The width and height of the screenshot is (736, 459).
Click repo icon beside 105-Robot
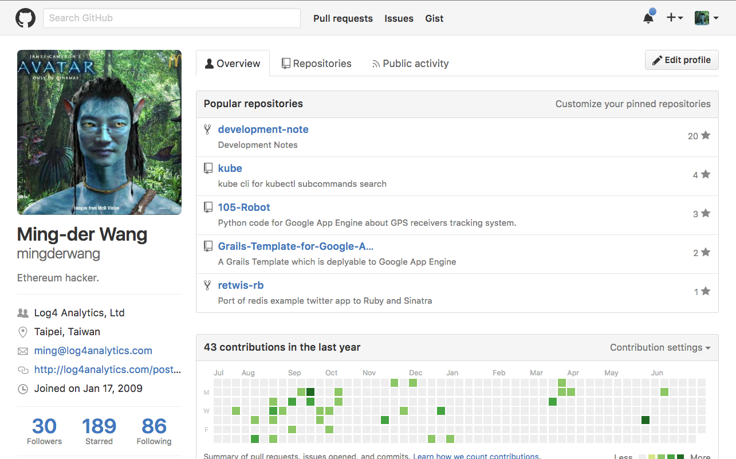(208, 207)
